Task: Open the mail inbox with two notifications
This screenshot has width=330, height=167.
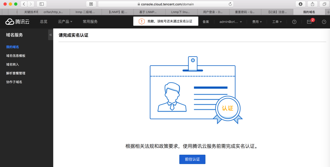Action: coord(309,22)
